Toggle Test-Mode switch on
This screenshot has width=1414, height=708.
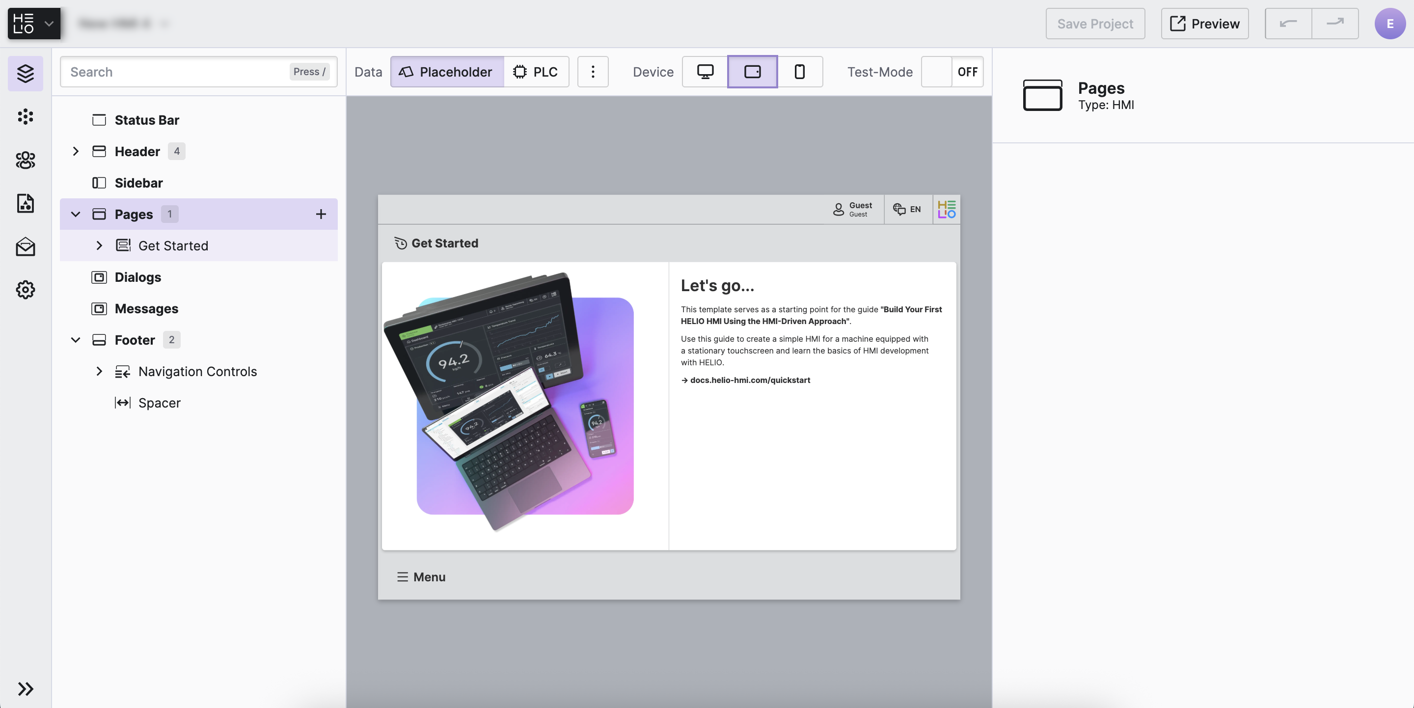[x=952, y=71]
